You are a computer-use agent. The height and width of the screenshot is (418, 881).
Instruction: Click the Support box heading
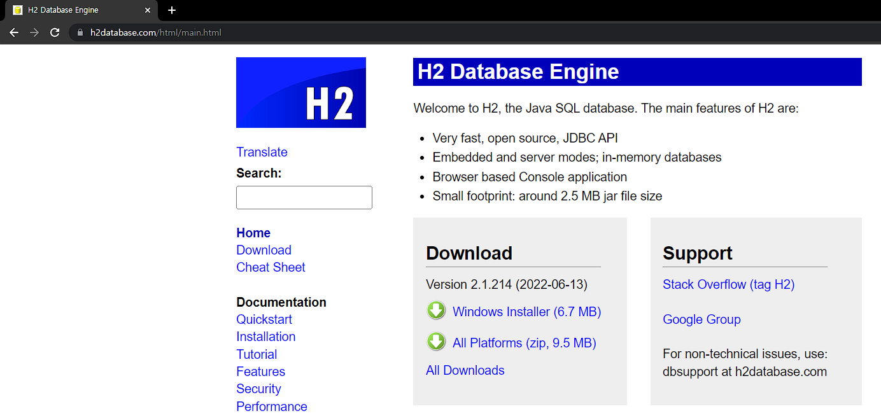pos(698,253)
